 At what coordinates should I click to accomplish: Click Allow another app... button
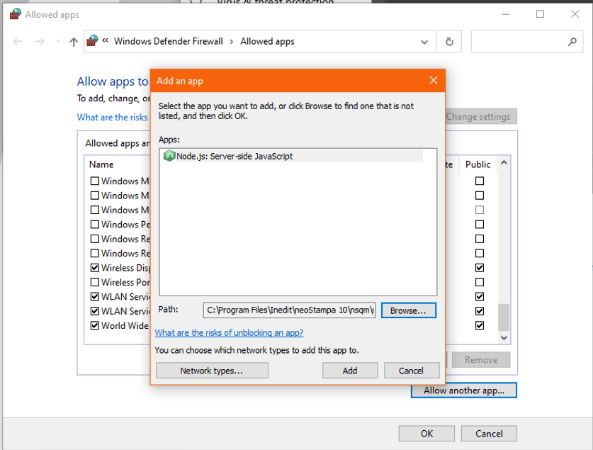463,390
